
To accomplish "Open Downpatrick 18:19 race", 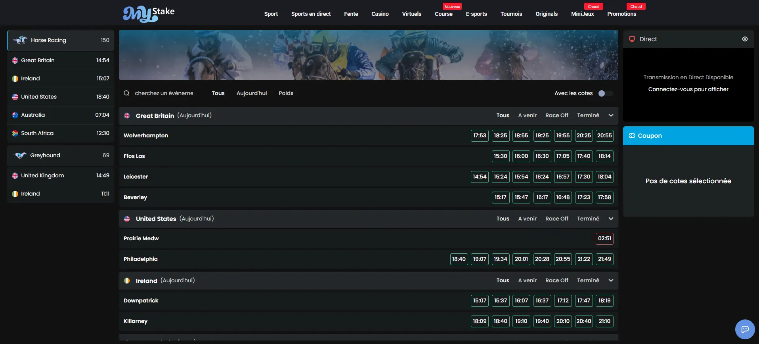I will click(x=604, y=300).
